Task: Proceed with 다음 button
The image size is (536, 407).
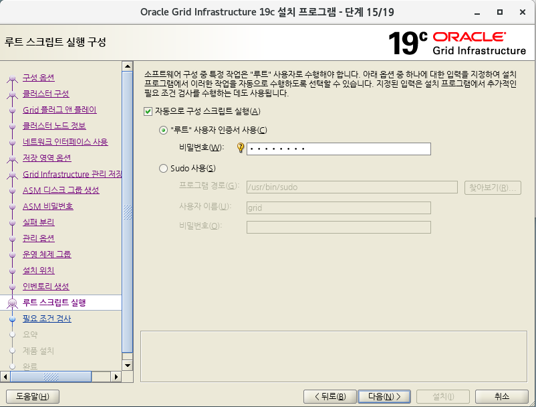Action: 384,396
